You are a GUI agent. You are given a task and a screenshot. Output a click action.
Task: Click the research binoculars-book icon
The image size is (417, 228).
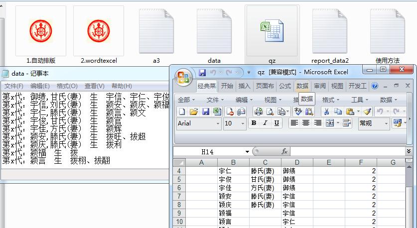(309, 112)
